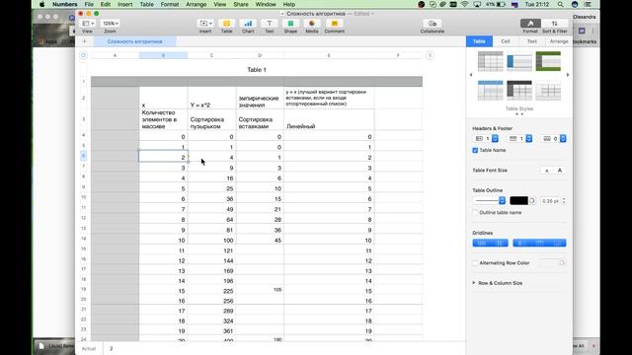Choose the light blue table style

490,91
